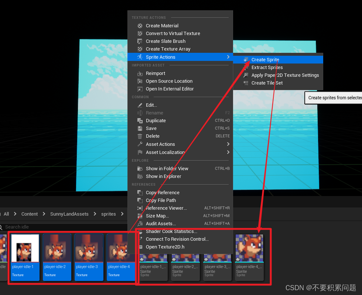Expand the Asset Localization submenu arrow

[x=228, y=152]
